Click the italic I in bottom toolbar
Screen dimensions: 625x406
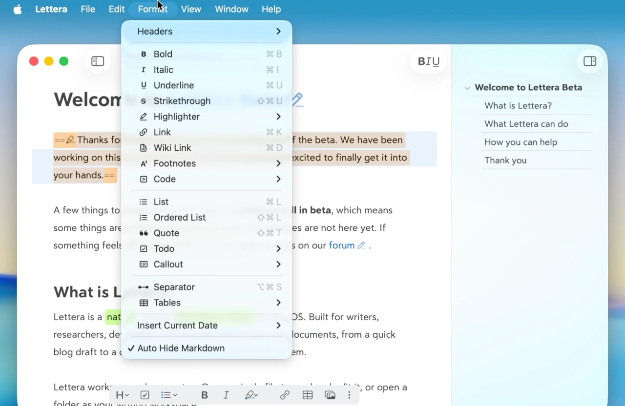click(226, 395)
